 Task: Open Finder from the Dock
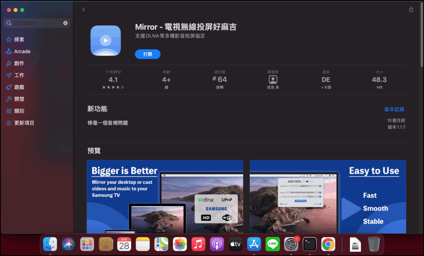coord(50,244)
